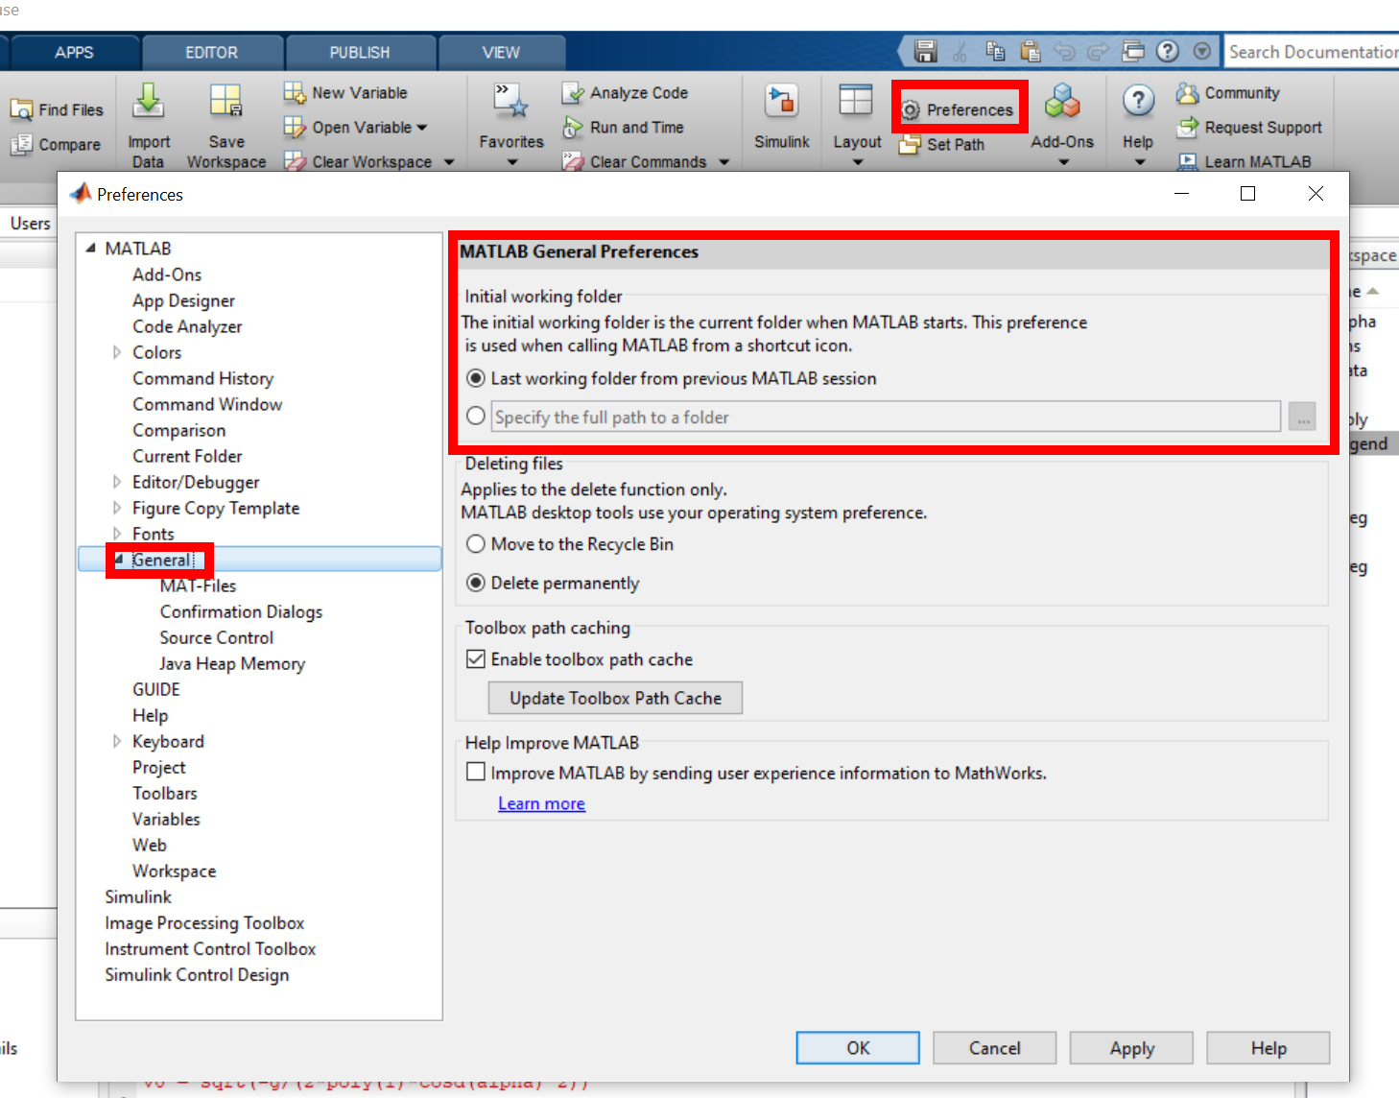The image size is (1399, 1098).
Task: Switch to the VIEW tab
Action: 501,53
